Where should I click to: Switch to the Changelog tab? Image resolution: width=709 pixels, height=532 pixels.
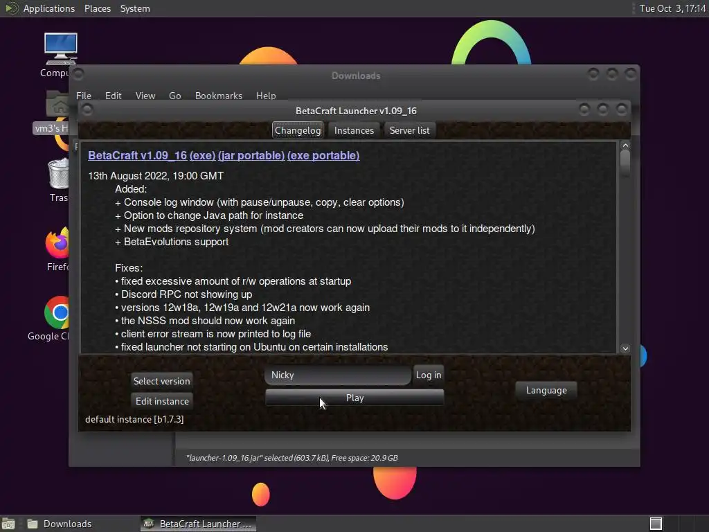[298, 130]
